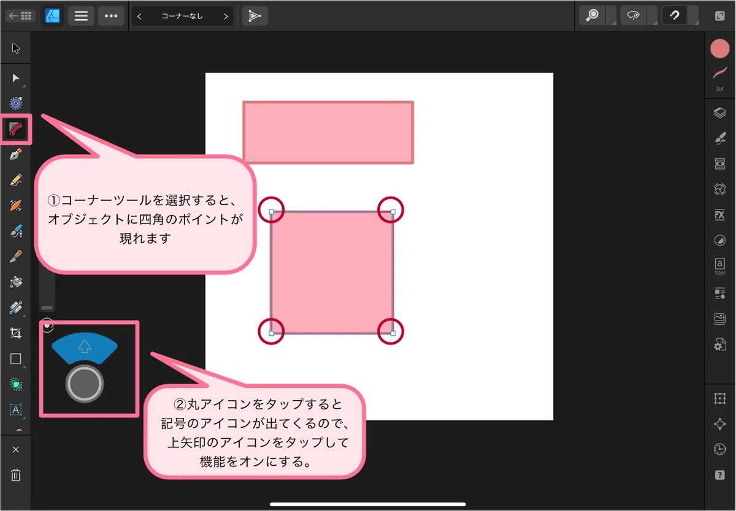736x511 pixels.
Task: Open the Document Setup studio
Action: click(720, 344)
